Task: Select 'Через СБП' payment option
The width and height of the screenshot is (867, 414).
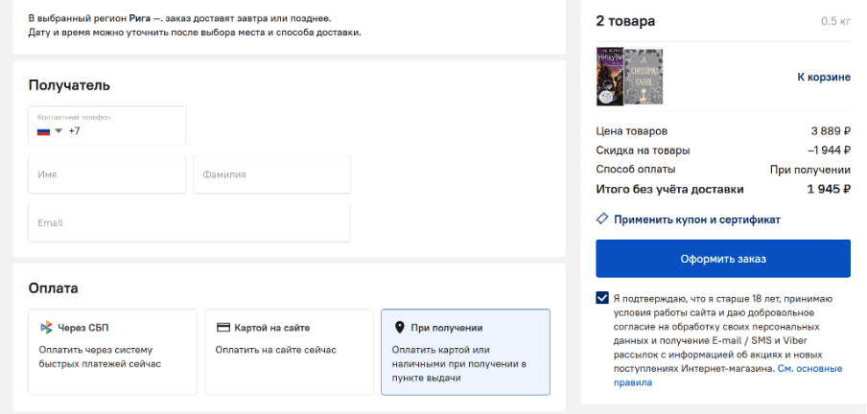Action: point(112,352)
